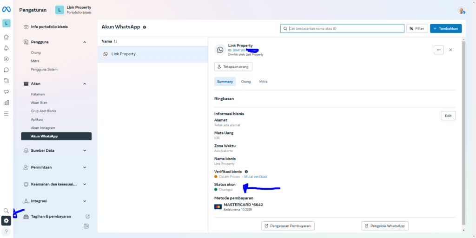Click the Asia/Jakarta timezone value
The height and width of the screenshot is (238, 476).
click(x=224, y=151)
